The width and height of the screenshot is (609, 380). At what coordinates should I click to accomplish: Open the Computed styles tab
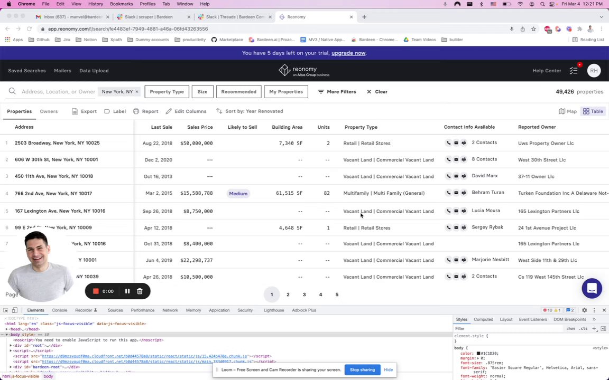483,319
